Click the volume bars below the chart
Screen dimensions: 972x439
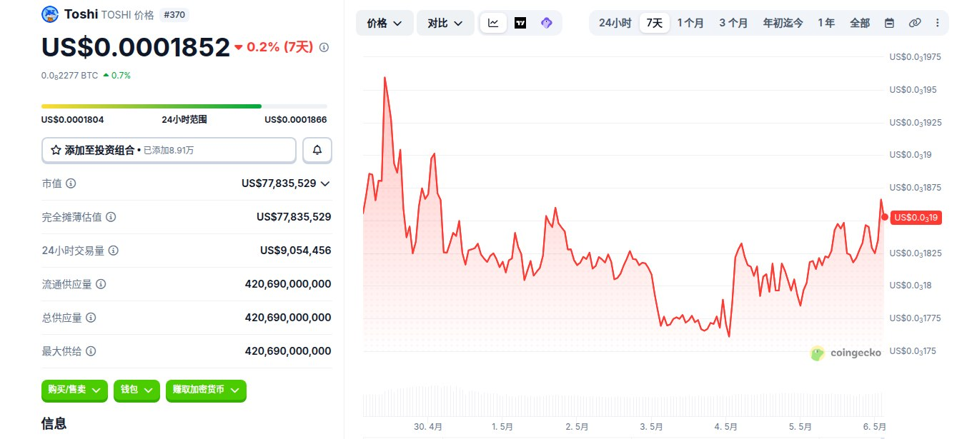coord(623,401)
